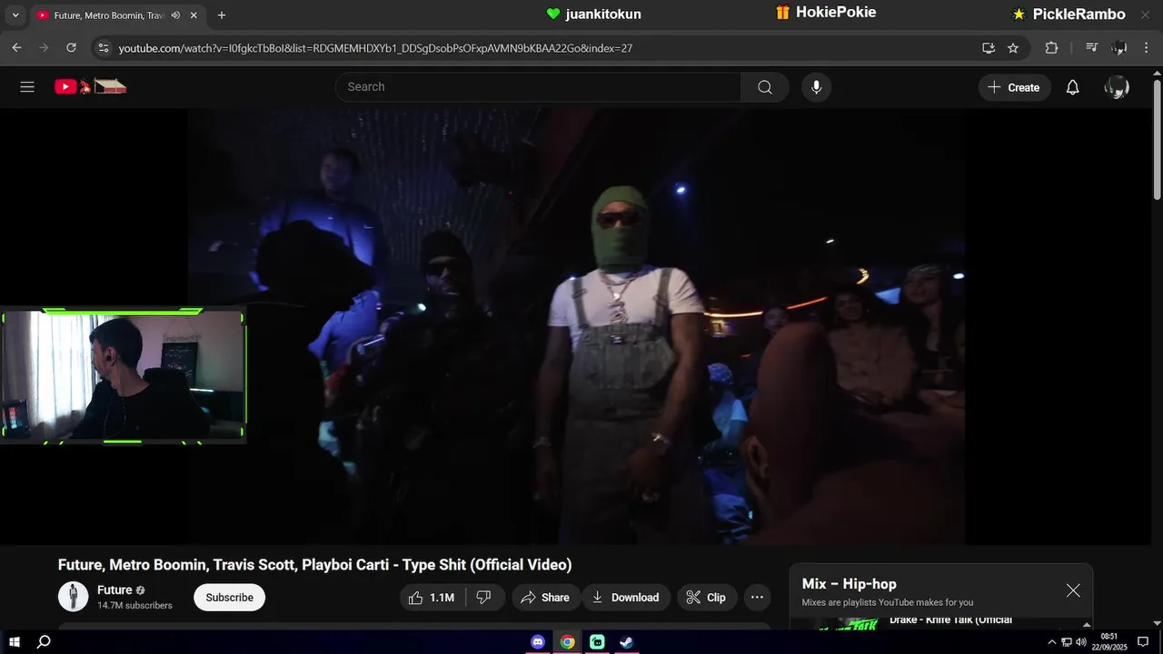The width and height of the screenshot is (1163, 654).
Task: Click the Mix – Hip-hop playlist title
Action: 849,584
